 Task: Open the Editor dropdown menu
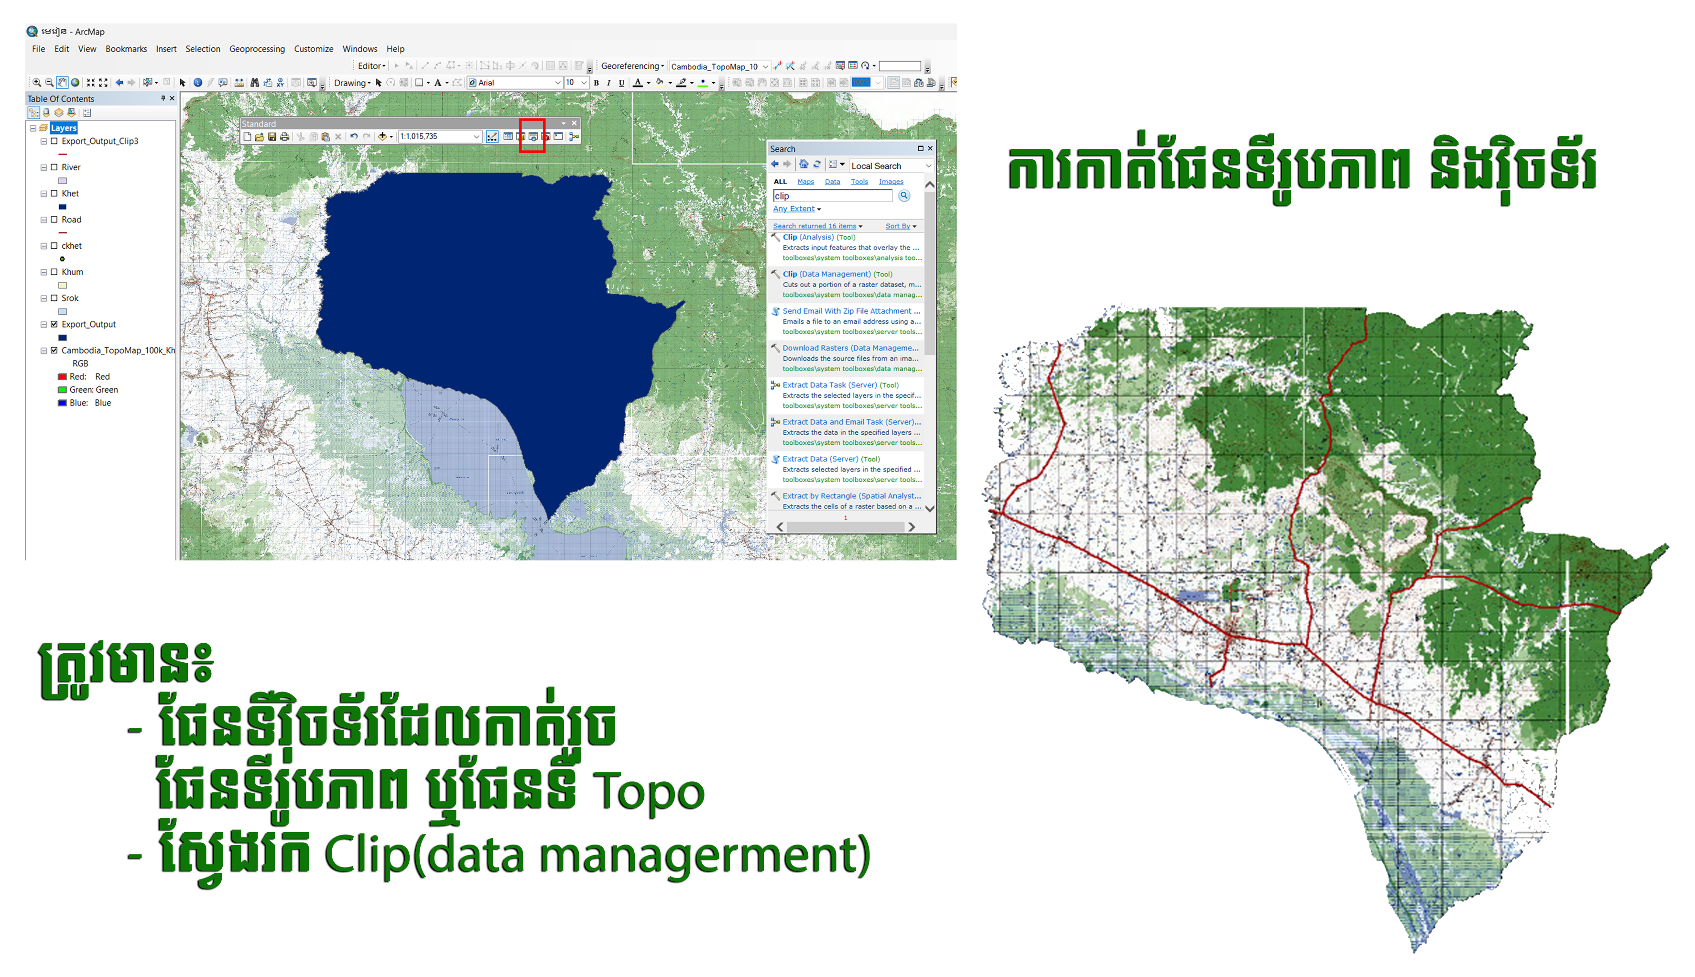[371, 66]
